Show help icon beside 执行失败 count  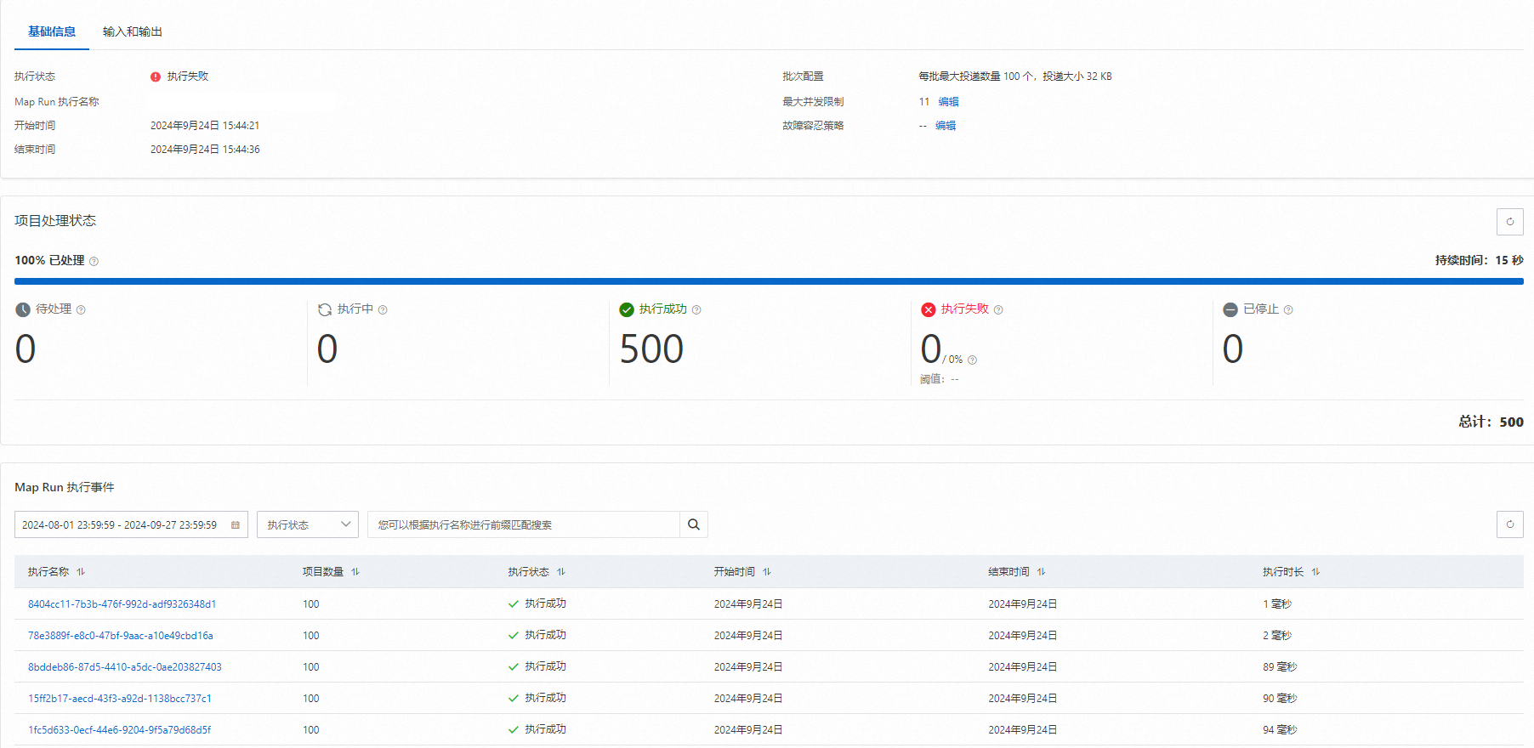click(x=998, y=309)
